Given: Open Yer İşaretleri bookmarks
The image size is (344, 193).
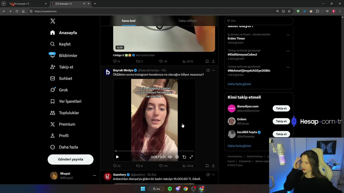Looking at the screenshot, I should 66,101.
